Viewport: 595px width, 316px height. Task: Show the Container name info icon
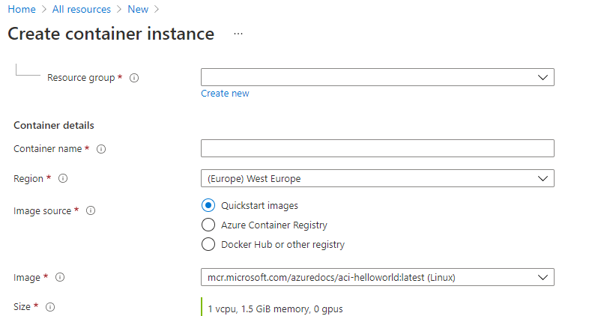(101, 149)
